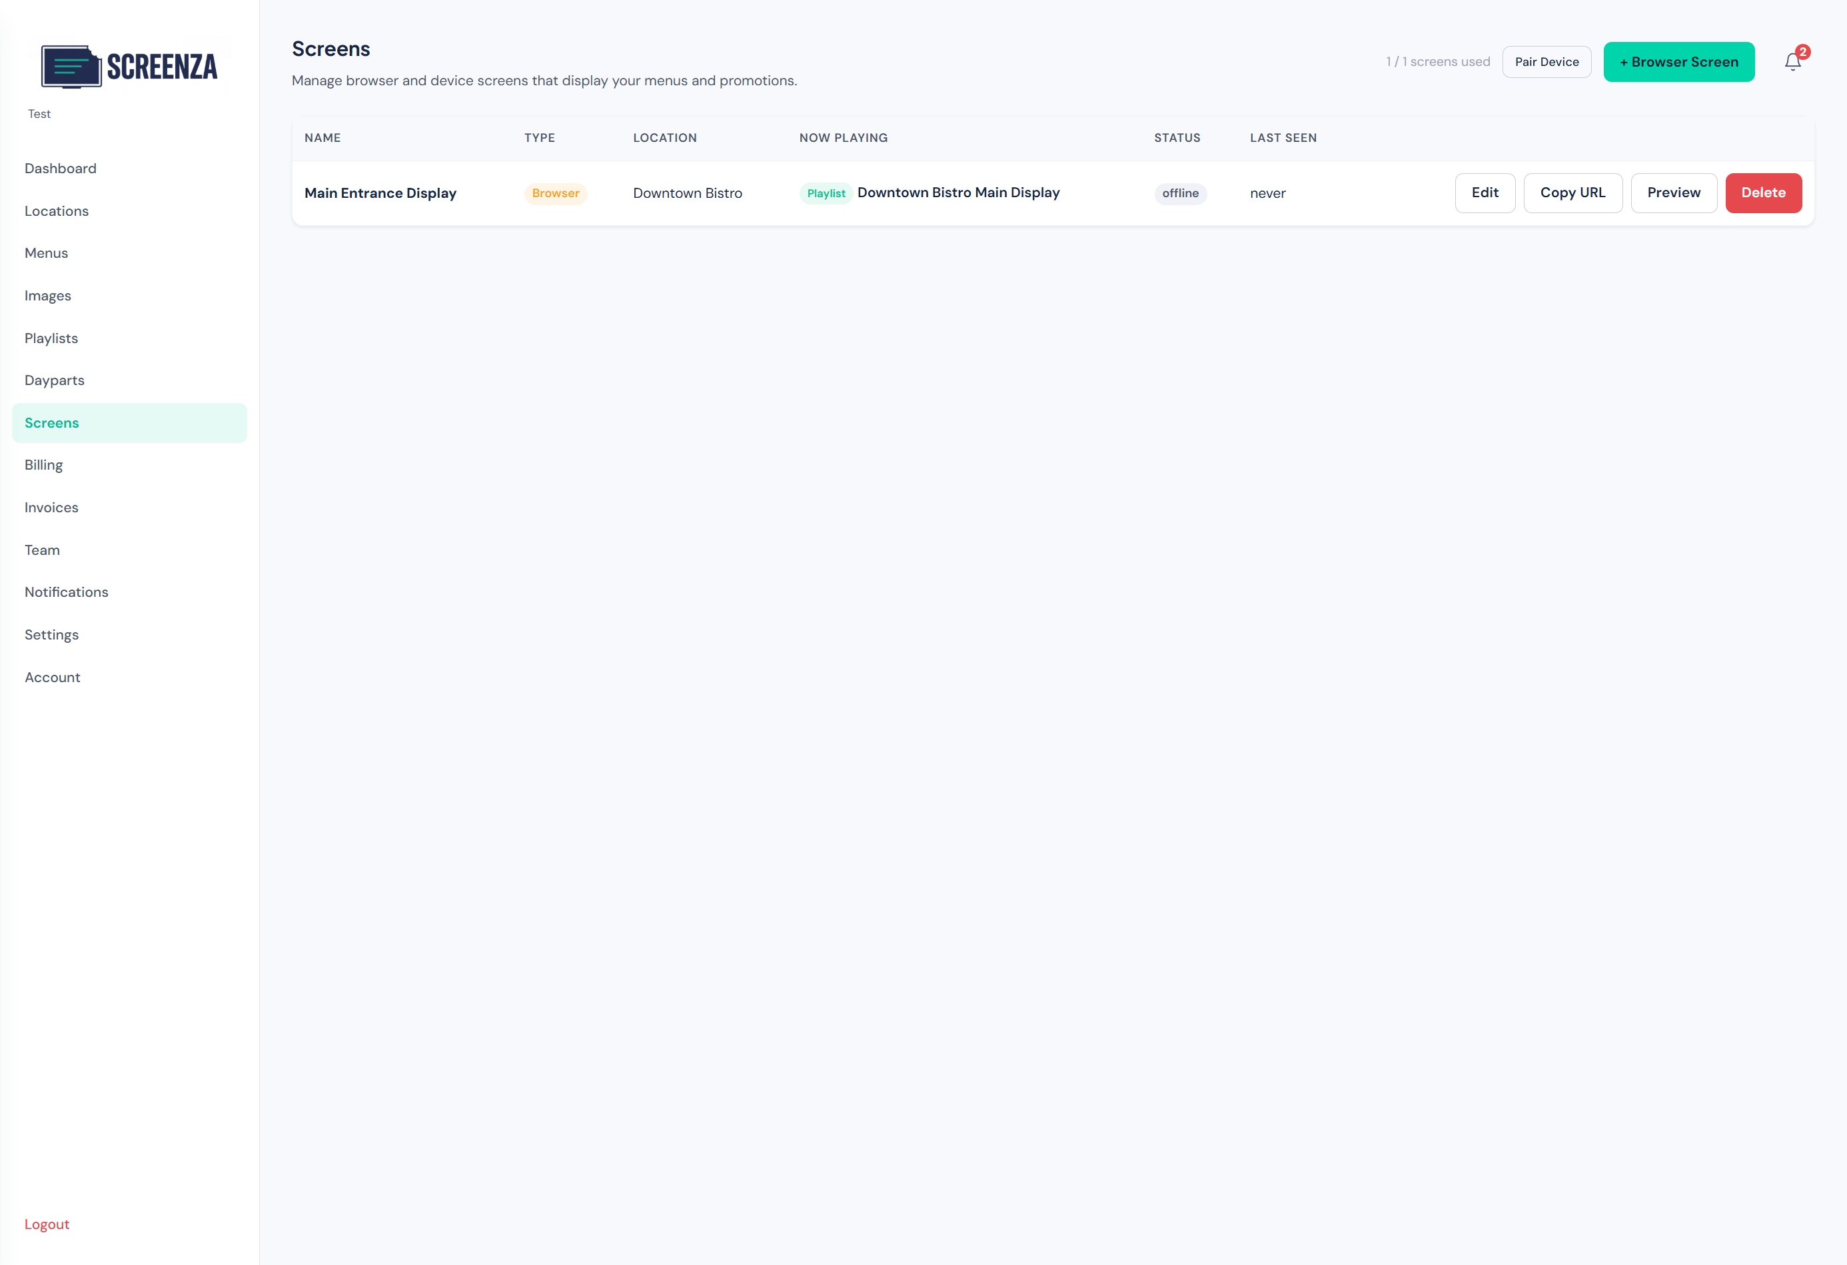
Task: Click the offline status indicator
Action: click(x=1179, y=193)
